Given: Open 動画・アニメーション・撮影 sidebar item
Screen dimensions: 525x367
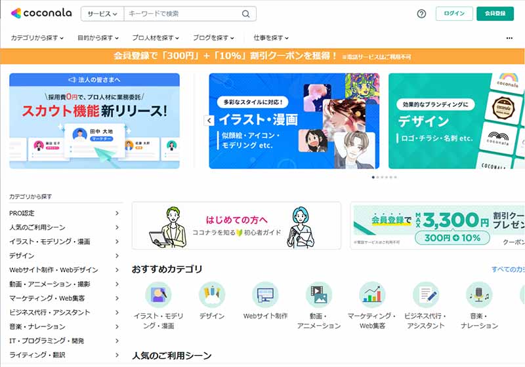Looking at the screenshot, I should (64, 284).
